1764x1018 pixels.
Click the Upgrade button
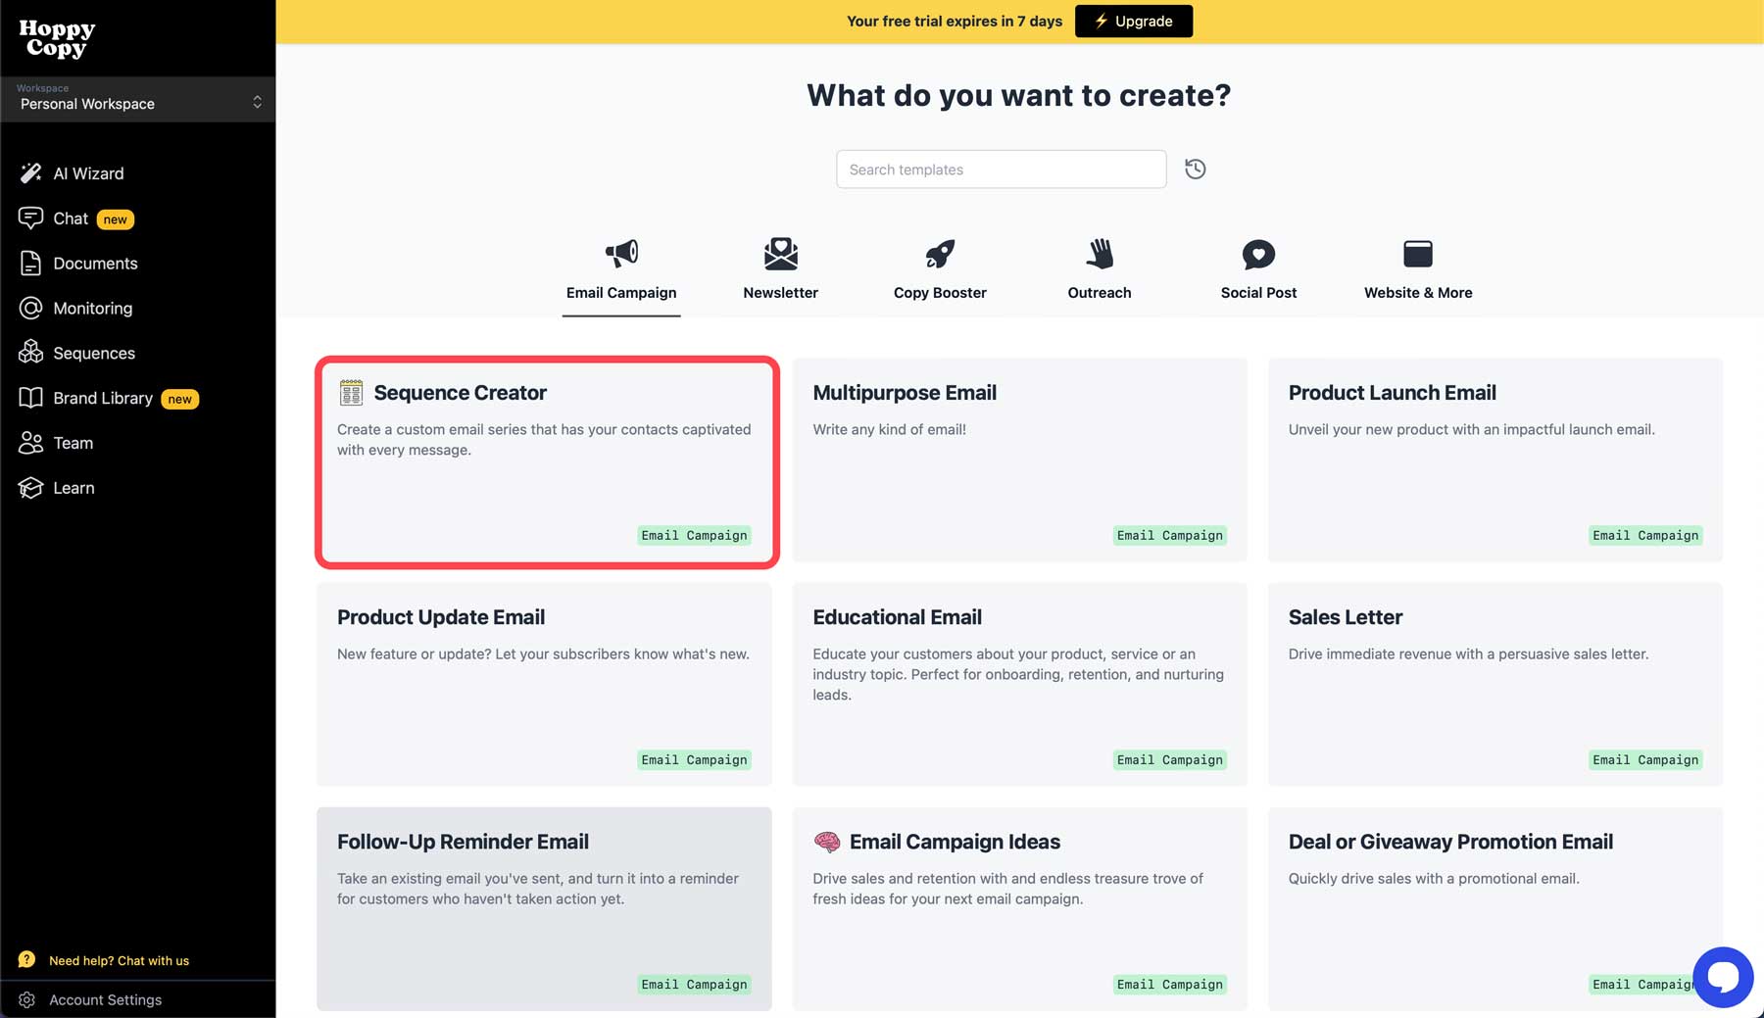point(1133,21)
